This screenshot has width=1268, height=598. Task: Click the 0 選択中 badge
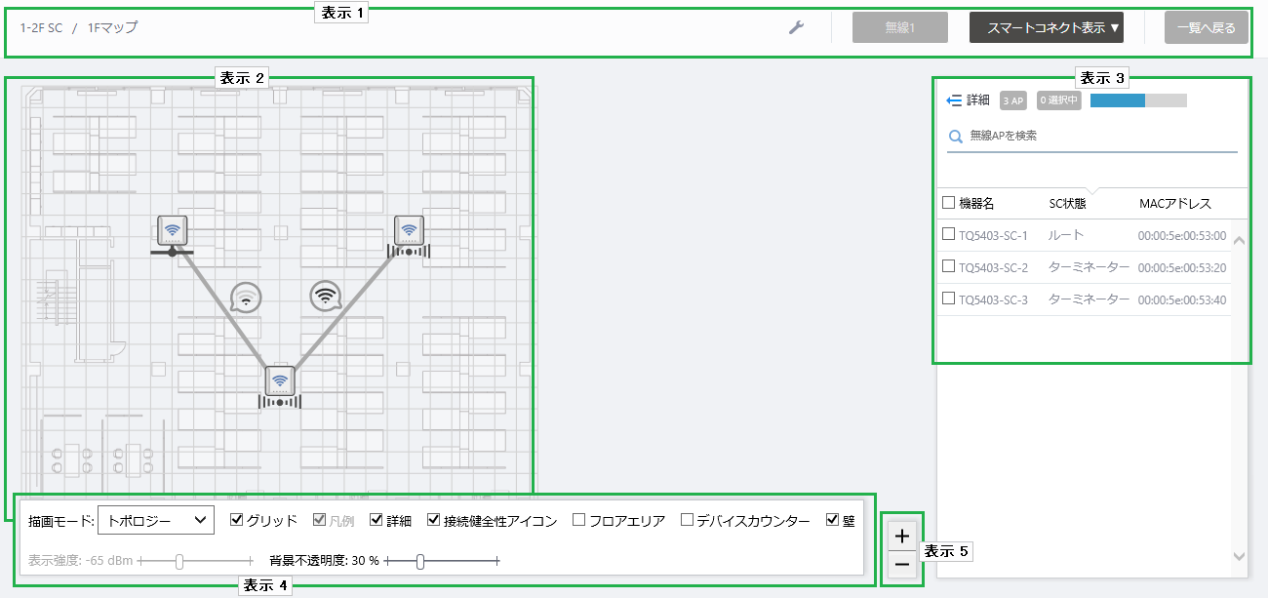coord(1059,100)
